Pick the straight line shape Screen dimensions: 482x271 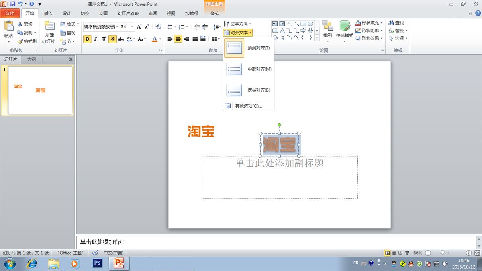pyautogui.click(x=289, y=24)
